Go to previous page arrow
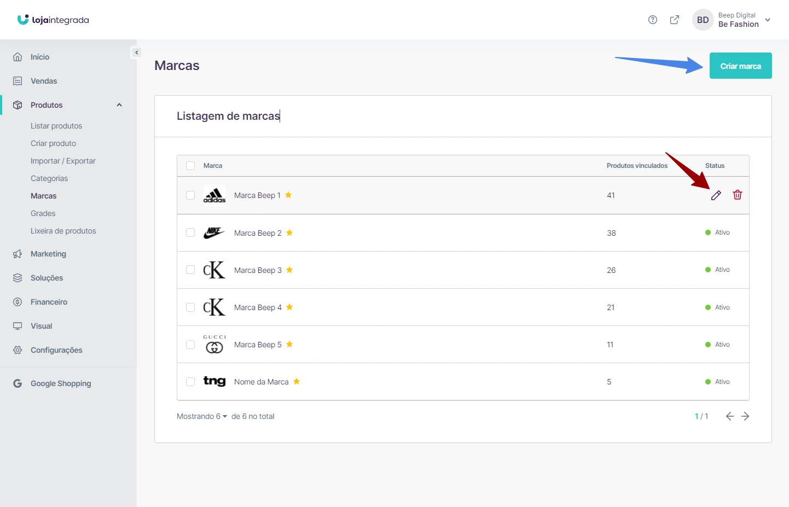This screenshot has height=507, width=789. pos(730,416)
